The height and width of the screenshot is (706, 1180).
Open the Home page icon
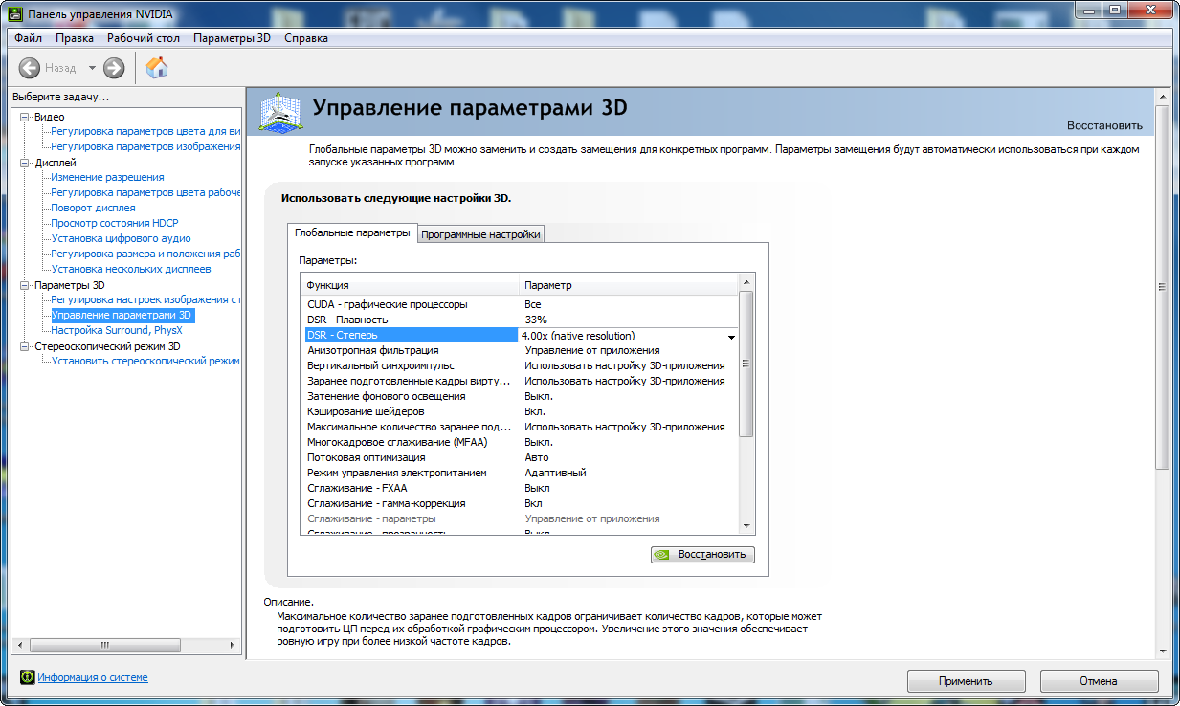(157, 68)
